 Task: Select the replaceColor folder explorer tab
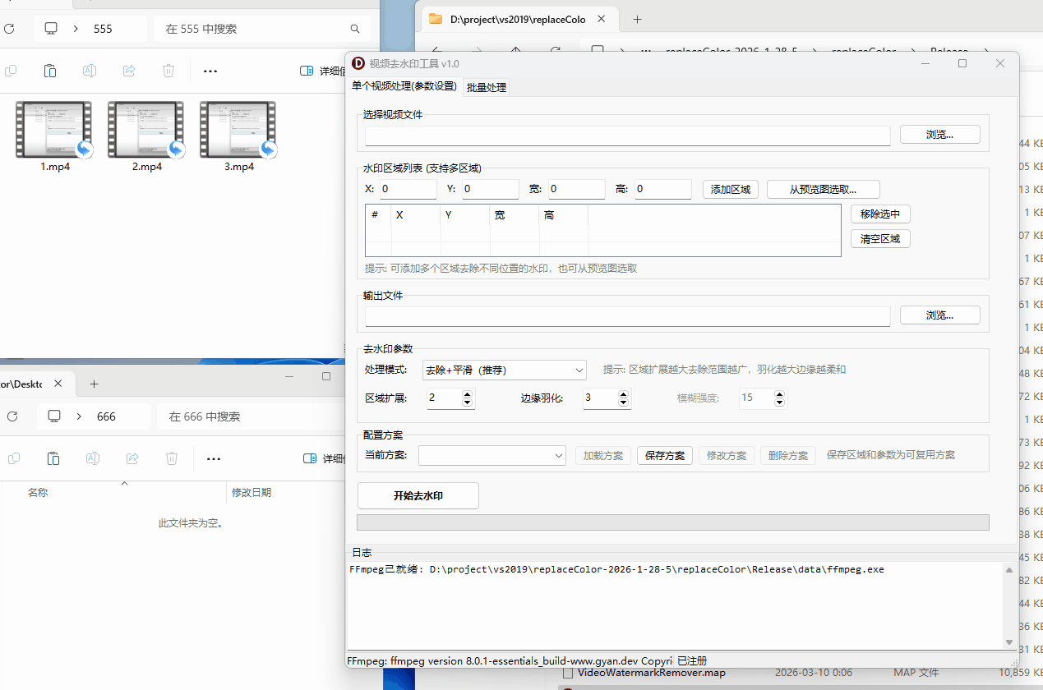519,19
